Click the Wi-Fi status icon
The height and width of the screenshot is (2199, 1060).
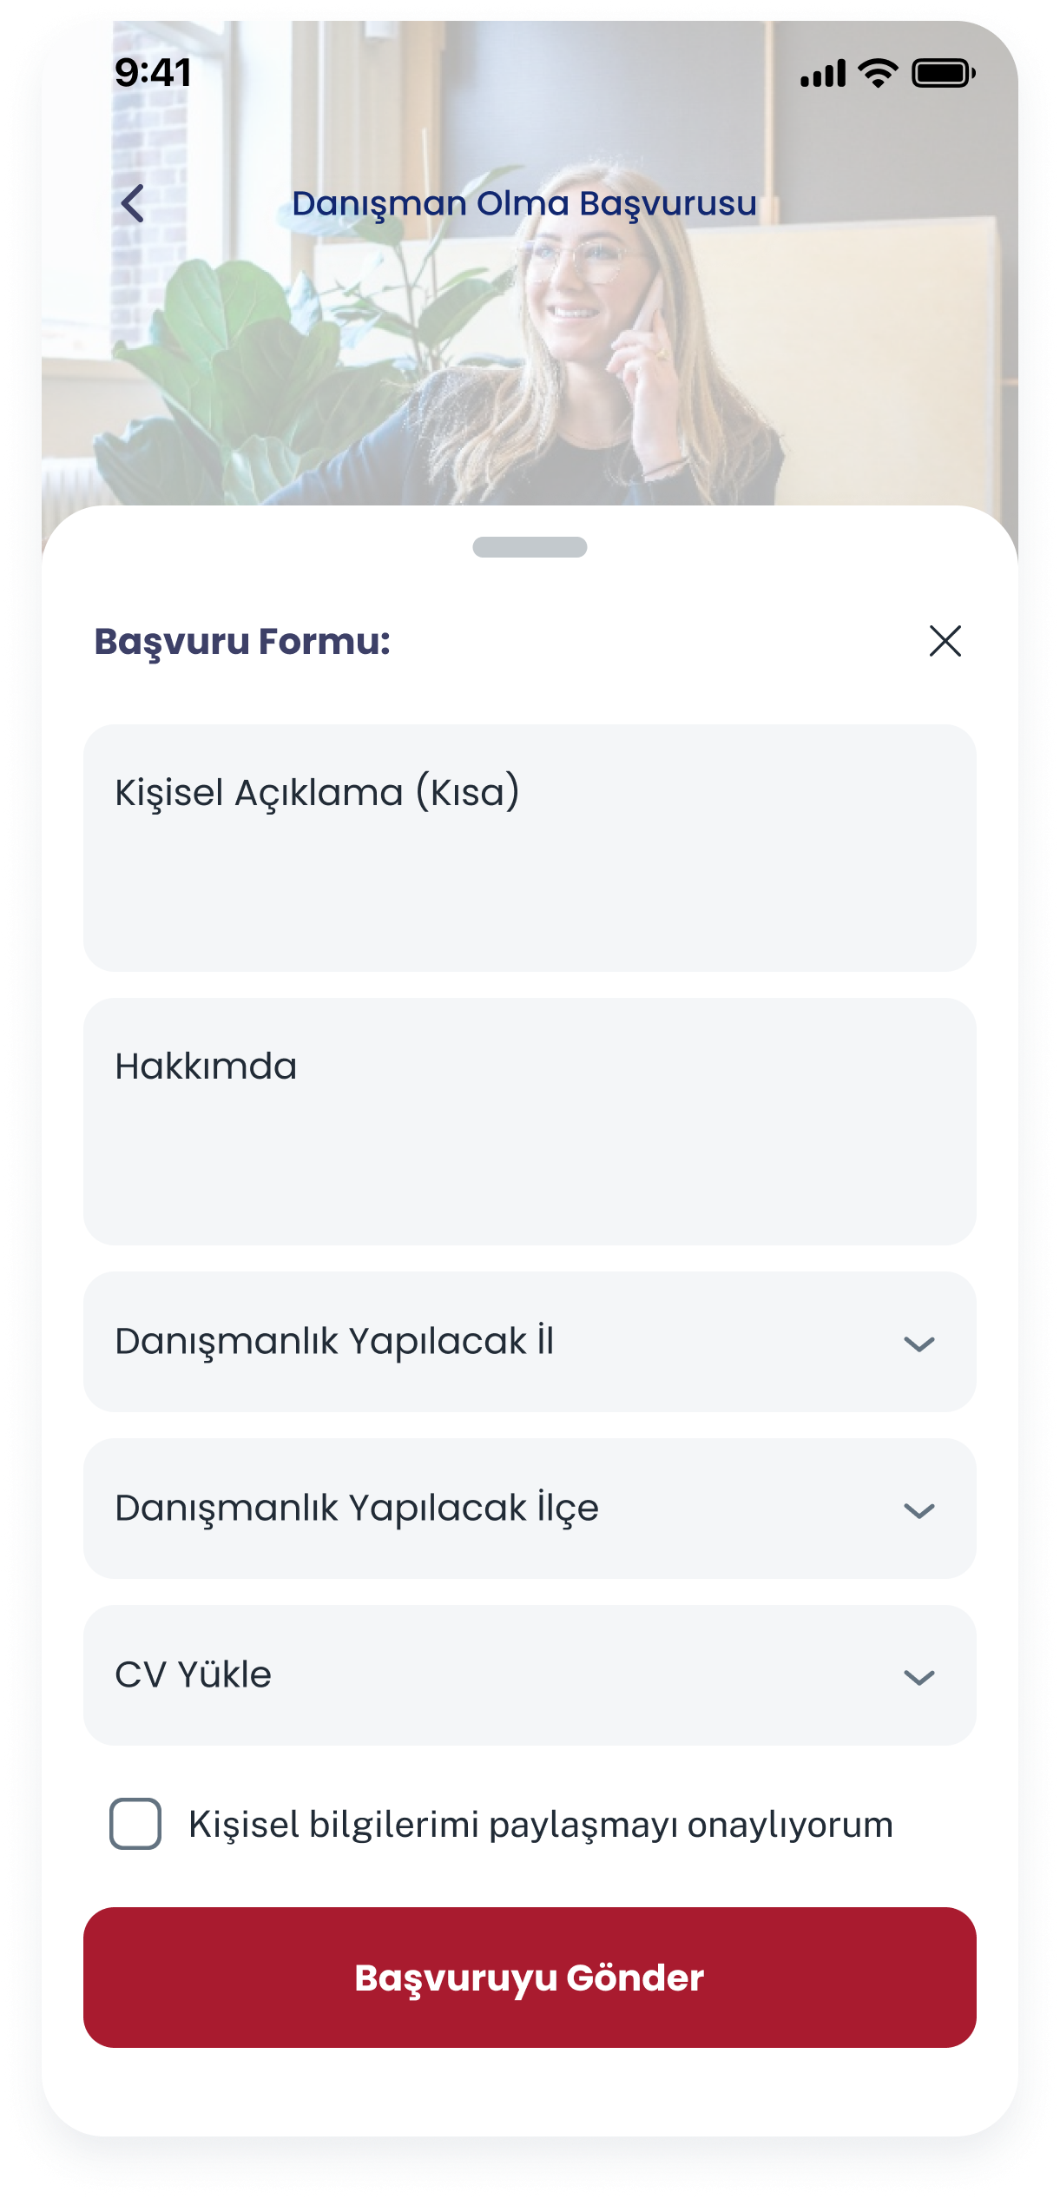click(x=878, y=74)
